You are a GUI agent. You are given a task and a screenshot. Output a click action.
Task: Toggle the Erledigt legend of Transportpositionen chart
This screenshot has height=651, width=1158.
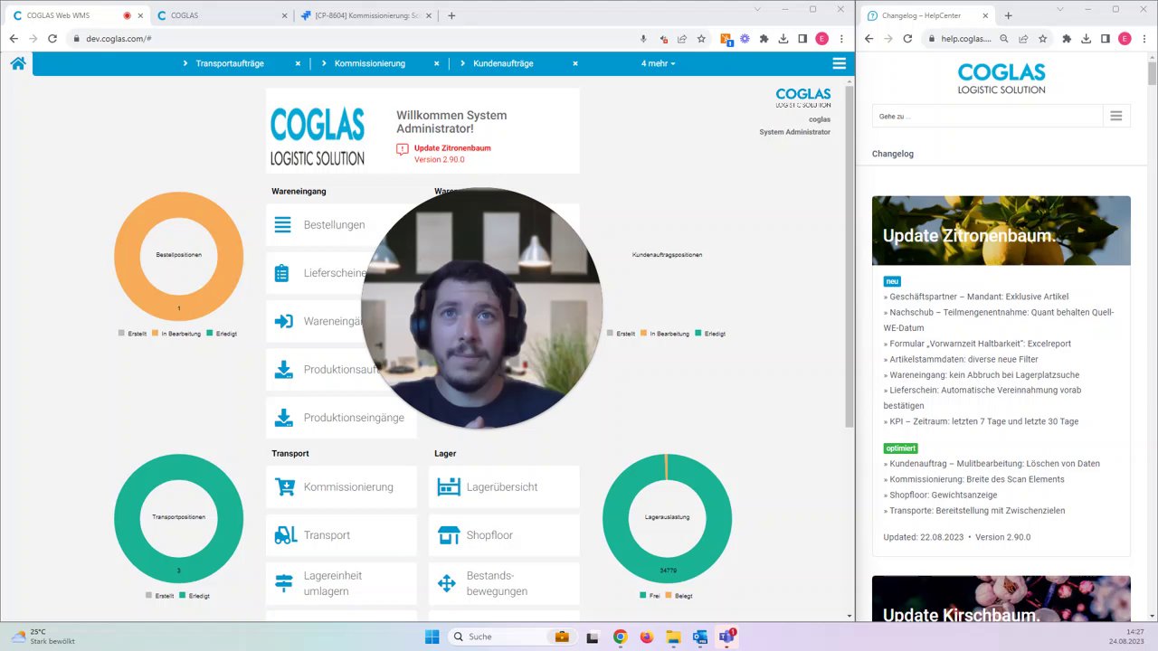tap(195, 596)
